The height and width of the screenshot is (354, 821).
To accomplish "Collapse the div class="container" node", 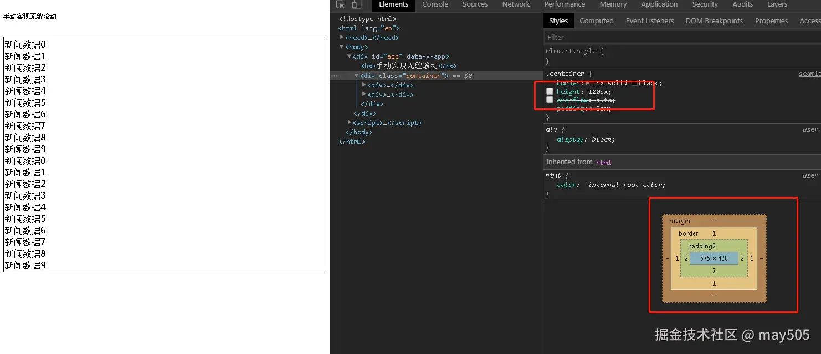I will (357, 75).
